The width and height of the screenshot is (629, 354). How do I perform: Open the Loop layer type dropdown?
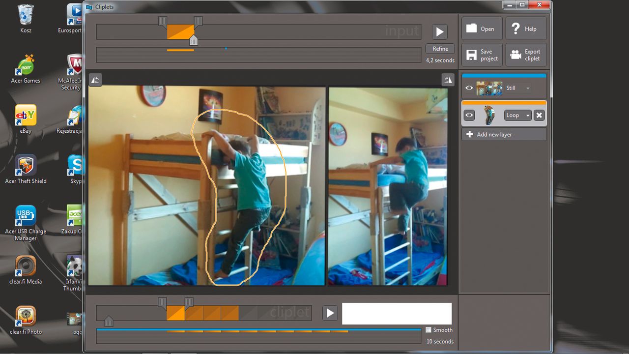pos(518,115)
